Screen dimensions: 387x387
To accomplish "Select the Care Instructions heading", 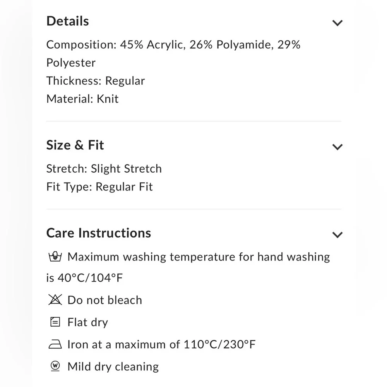I will [x=99, y=233].
